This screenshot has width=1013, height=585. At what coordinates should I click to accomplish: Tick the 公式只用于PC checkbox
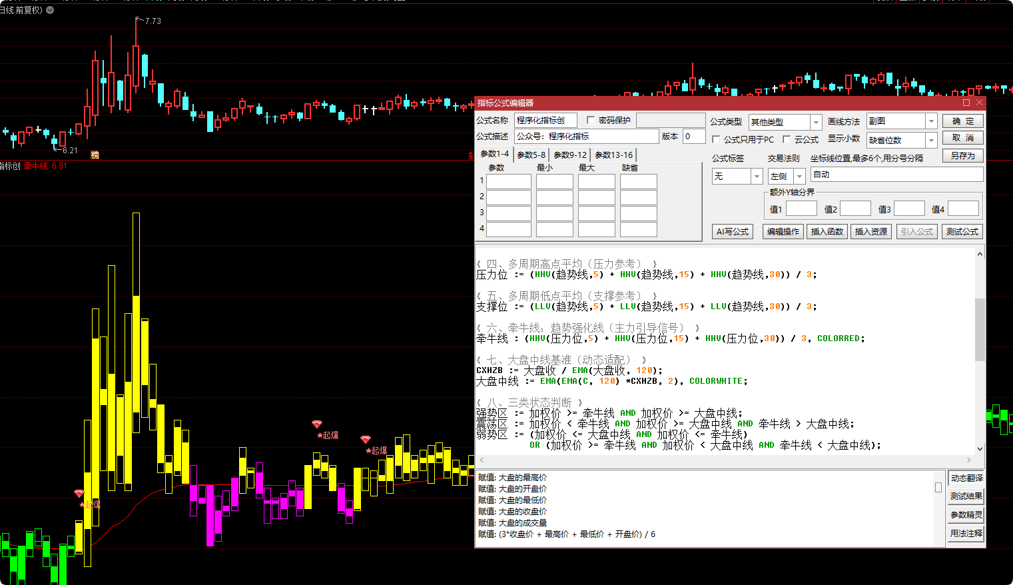[x=716, y=140]
